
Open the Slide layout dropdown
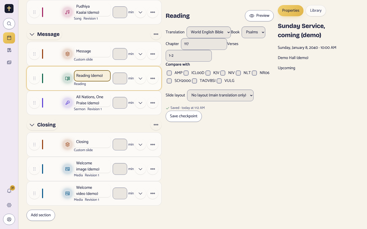coord(220,95)
